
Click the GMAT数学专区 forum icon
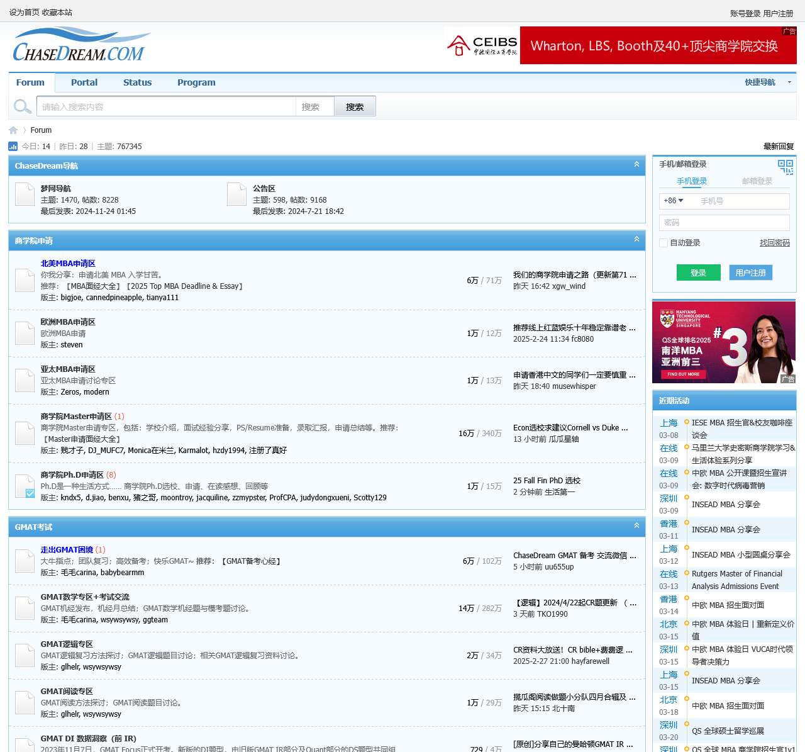click(25, 608)
